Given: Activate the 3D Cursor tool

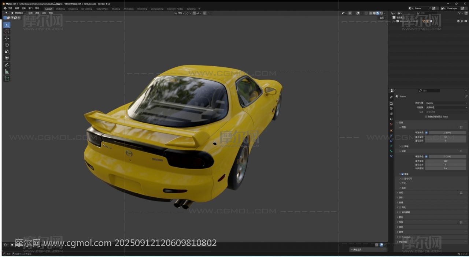Looking at the screenshot, I should tap(7, 31).
